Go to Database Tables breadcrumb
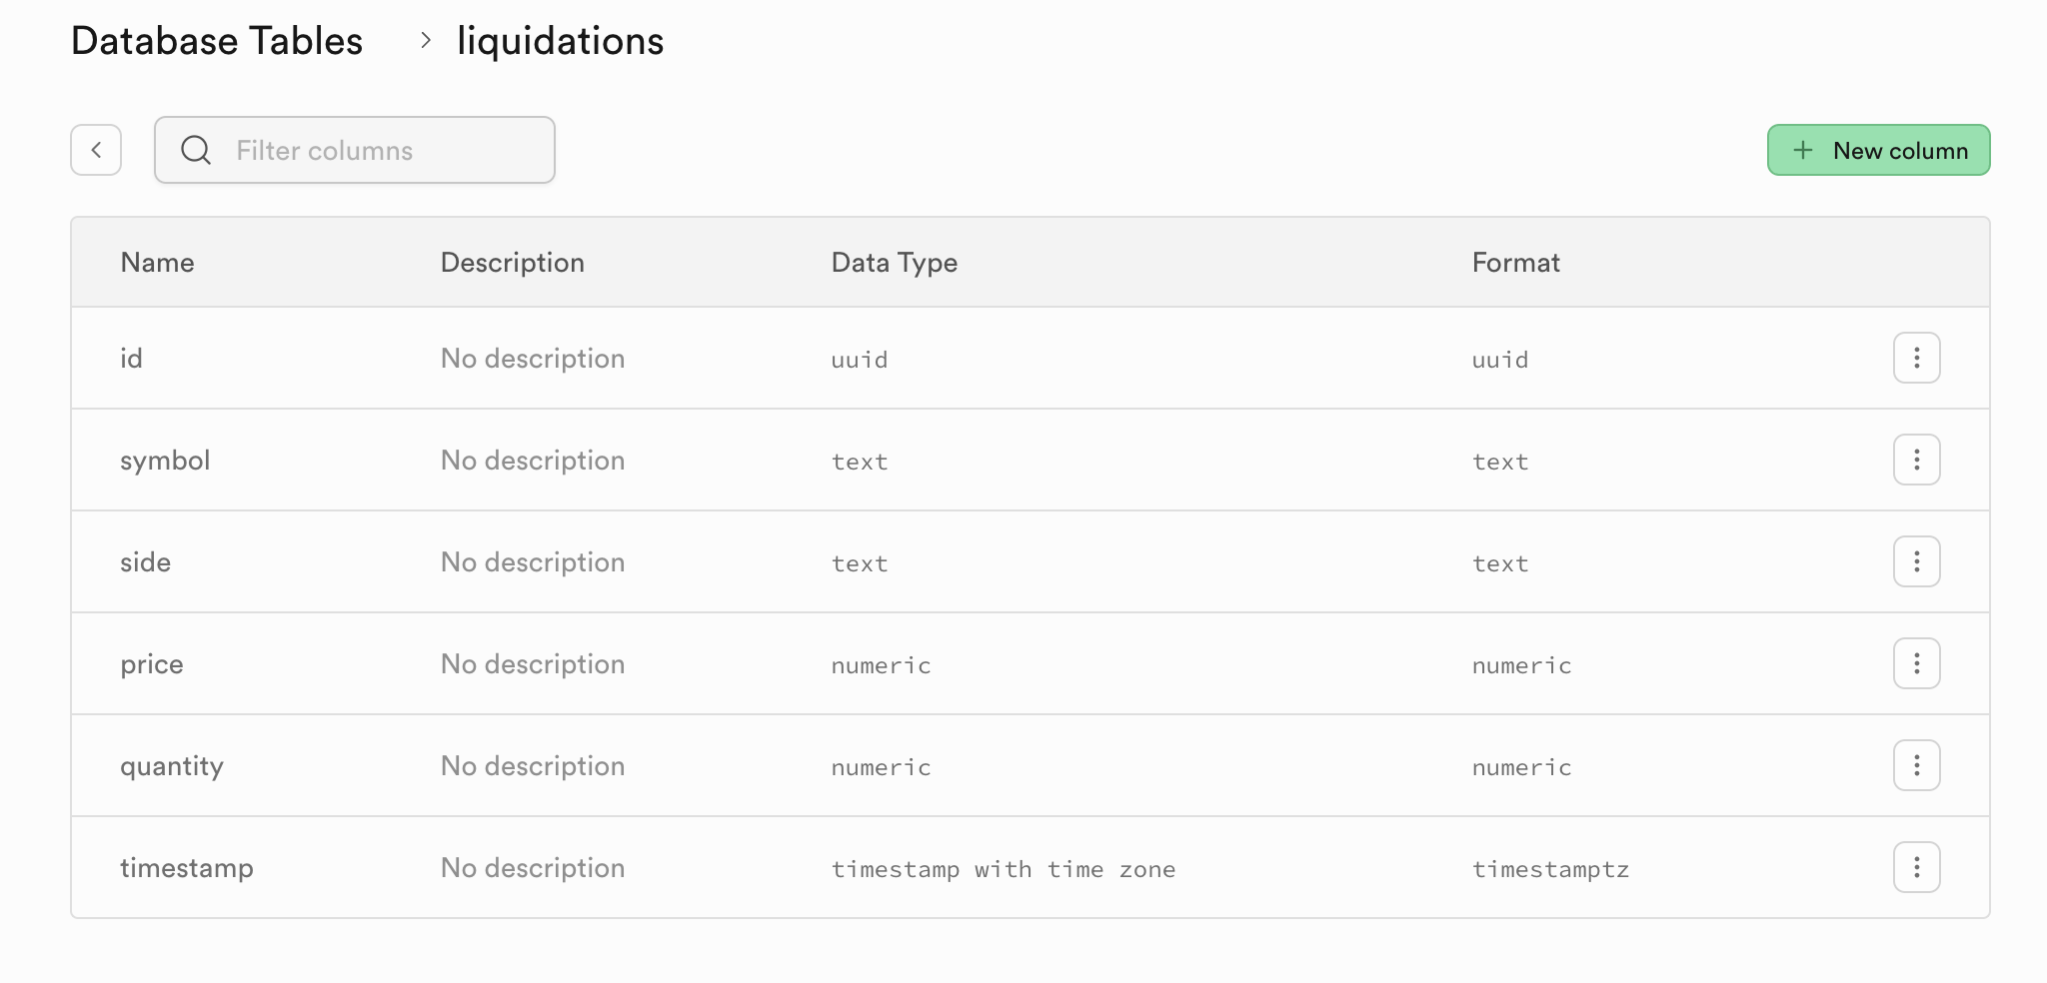2047x983 pixels. (217, 41)
